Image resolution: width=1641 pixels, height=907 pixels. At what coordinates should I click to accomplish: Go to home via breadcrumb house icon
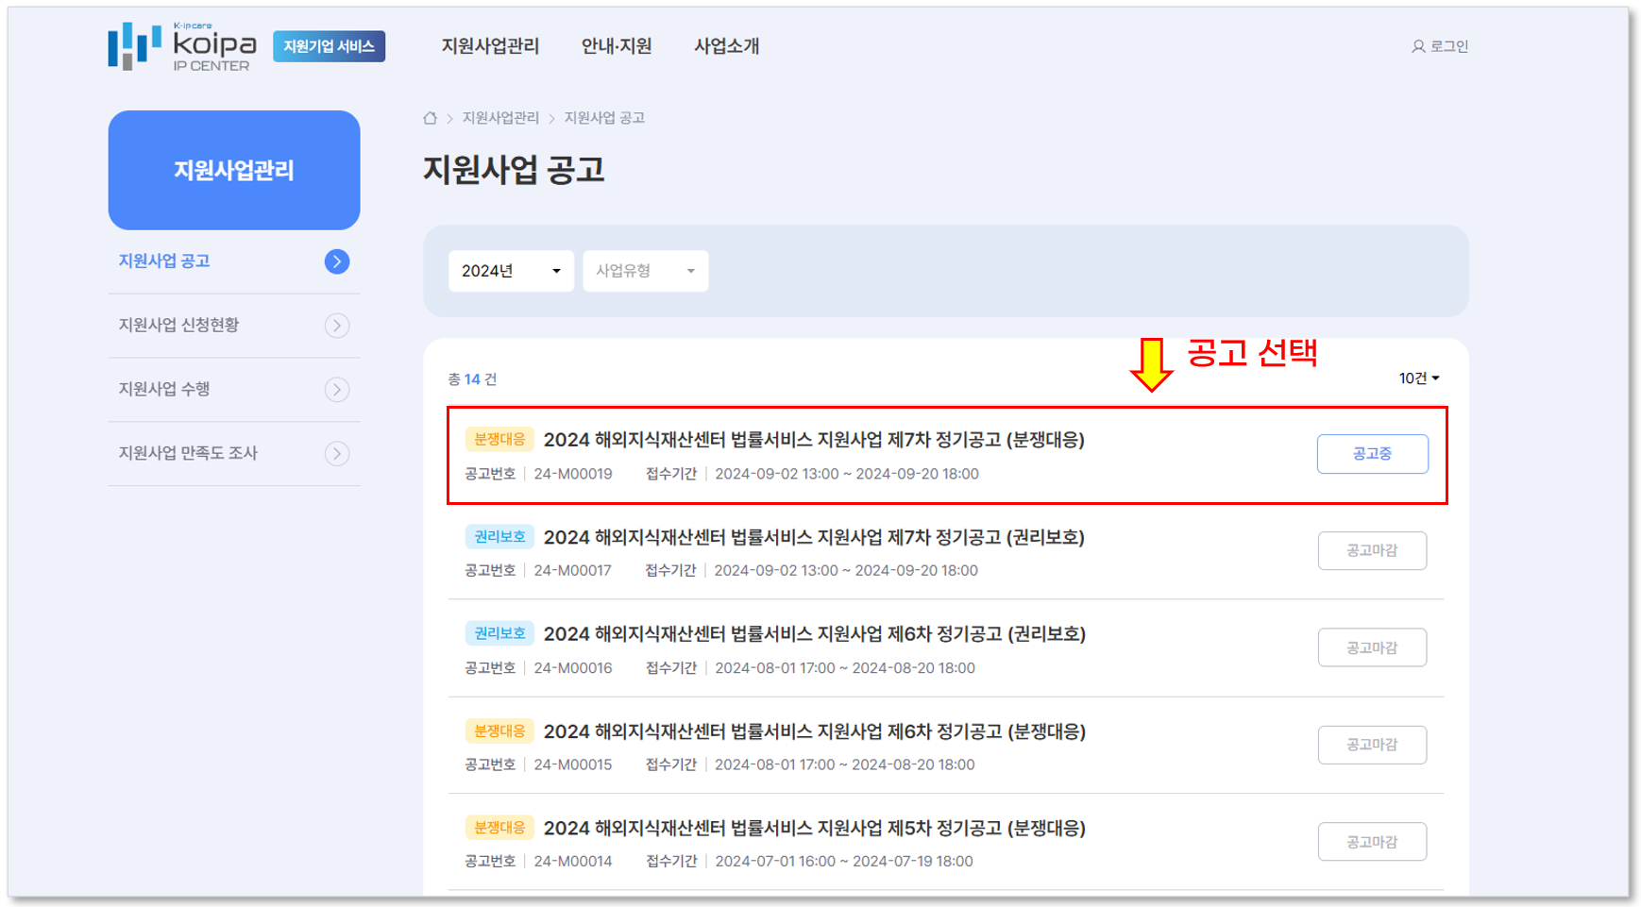pyautogui.click(x=431, y=118)
